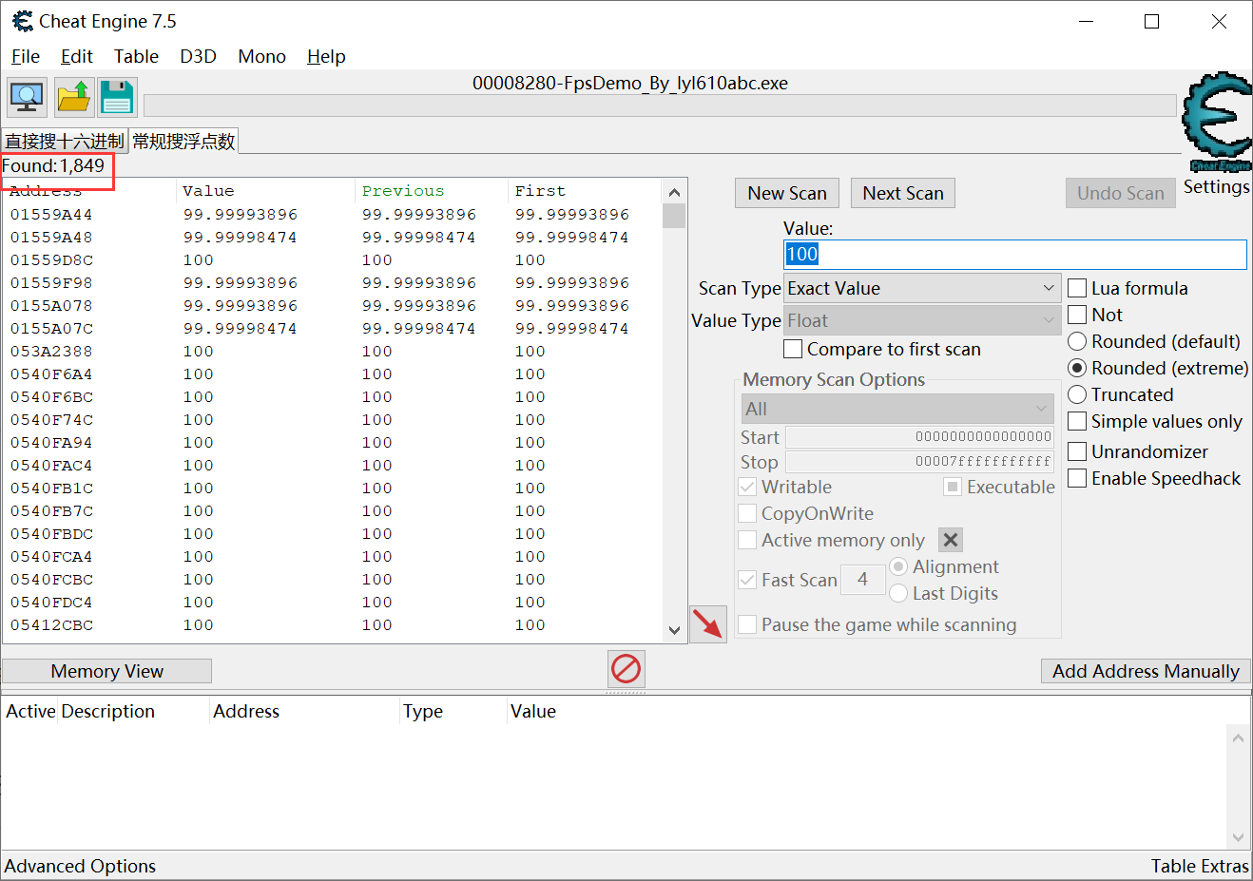1253x881 pixels.
Task: Open the memory region All dropdown
Action: click(897, 409)
